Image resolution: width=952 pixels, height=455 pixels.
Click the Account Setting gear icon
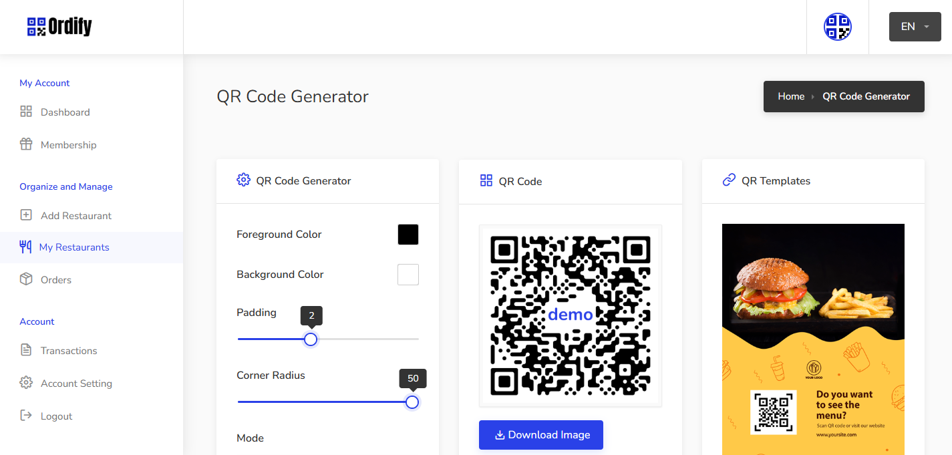[26, 383]
